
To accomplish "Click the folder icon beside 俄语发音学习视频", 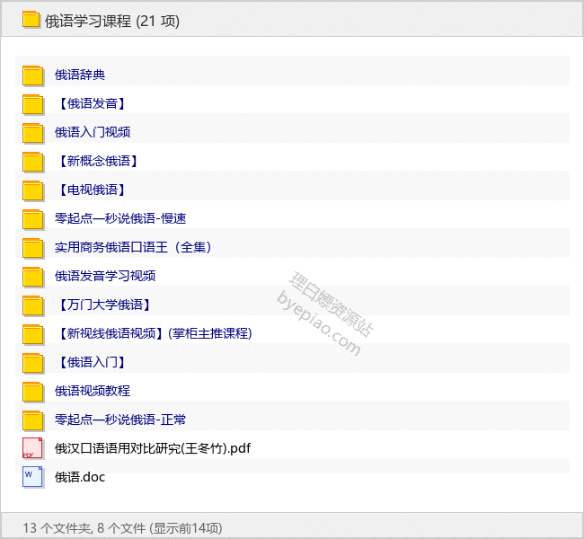I will (x=32, y=277).
